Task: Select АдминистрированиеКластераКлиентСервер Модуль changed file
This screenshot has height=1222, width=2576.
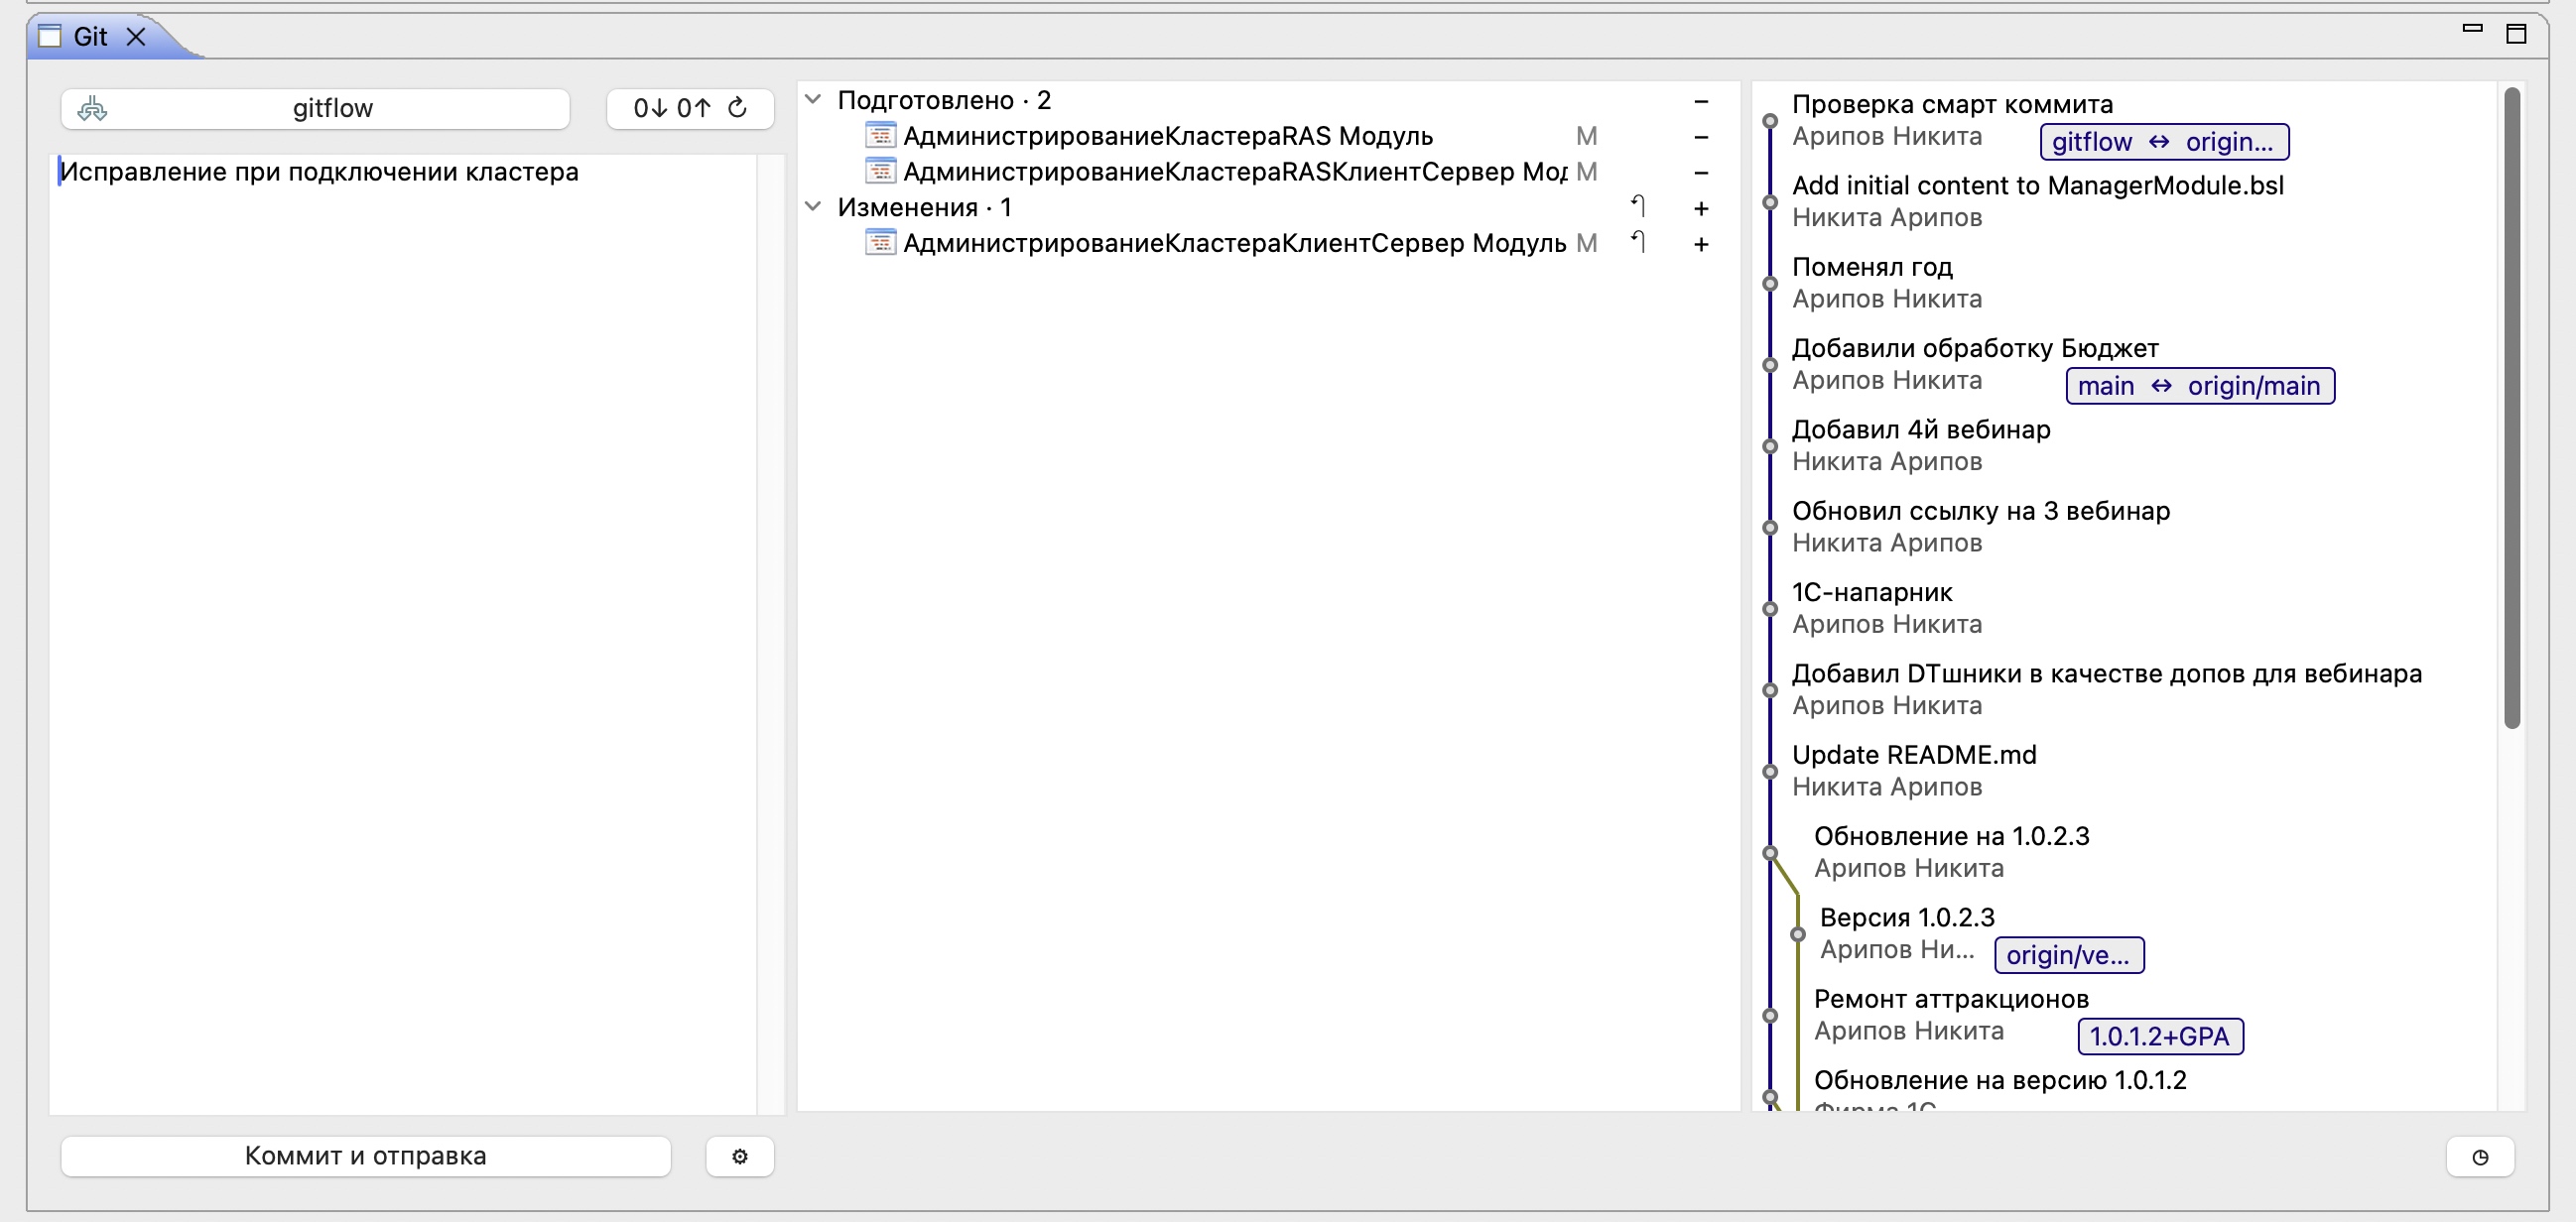Action: click(x=1234, y=243)
